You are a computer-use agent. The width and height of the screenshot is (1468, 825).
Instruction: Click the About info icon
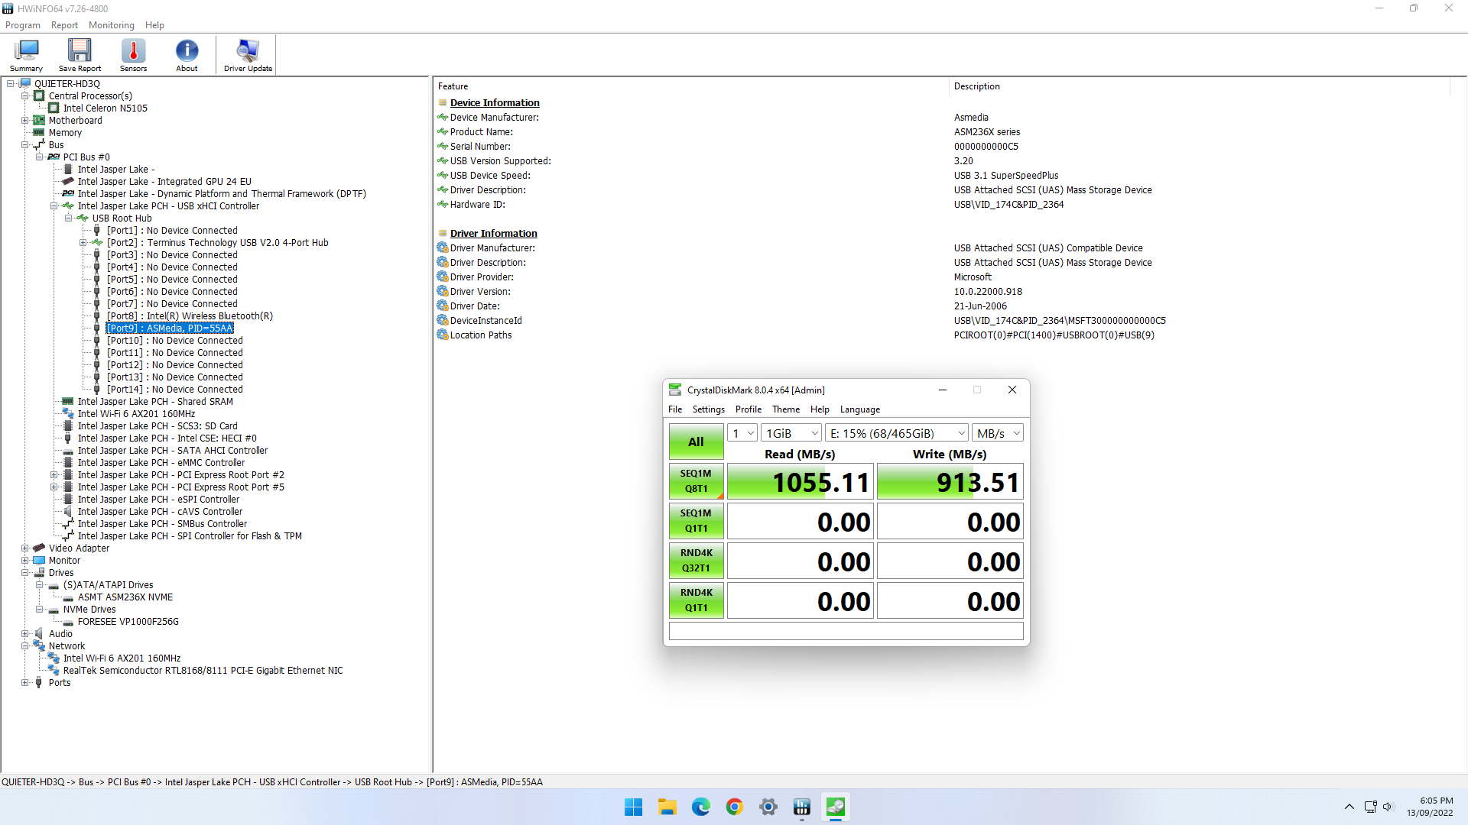(187, 50)
